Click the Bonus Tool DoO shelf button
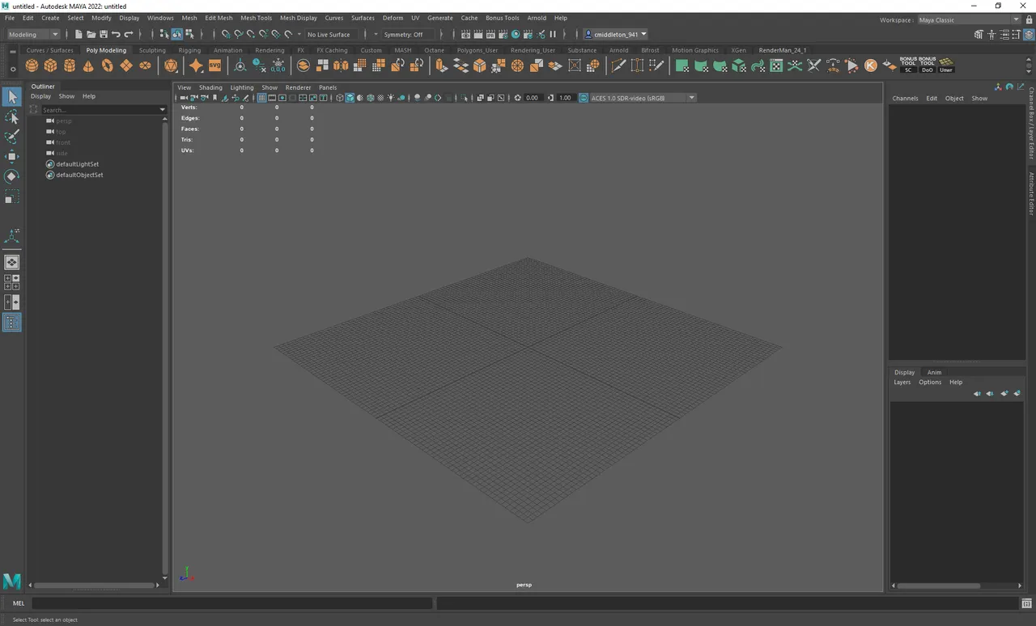The width and height of the screenshot is (1036, 626). [928, 66]
